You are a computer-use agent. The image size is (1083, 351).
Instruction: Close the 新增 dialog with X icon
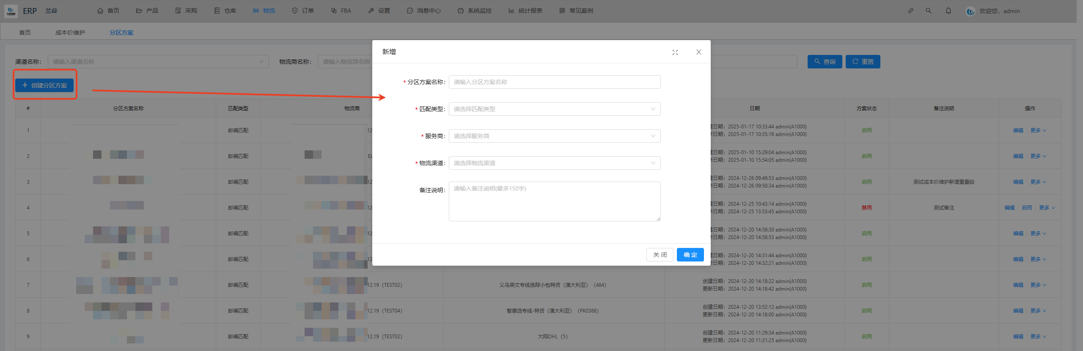[698, 52]
